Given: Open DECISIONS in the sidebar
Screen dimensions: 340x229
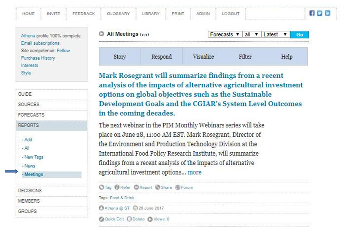Looking at the screenshot, I should coord(51,191).
